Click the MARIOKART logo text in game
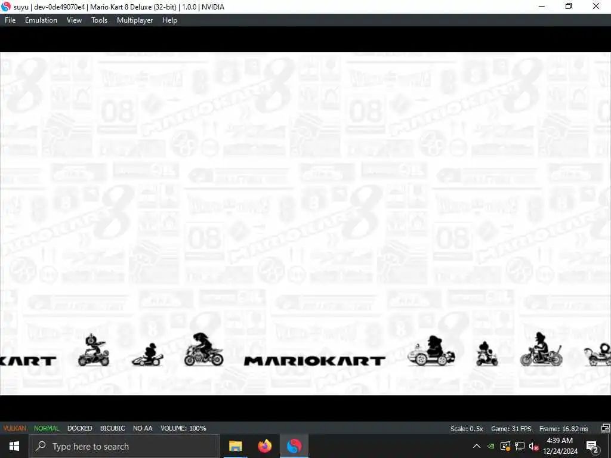 [x=314, y=361]
